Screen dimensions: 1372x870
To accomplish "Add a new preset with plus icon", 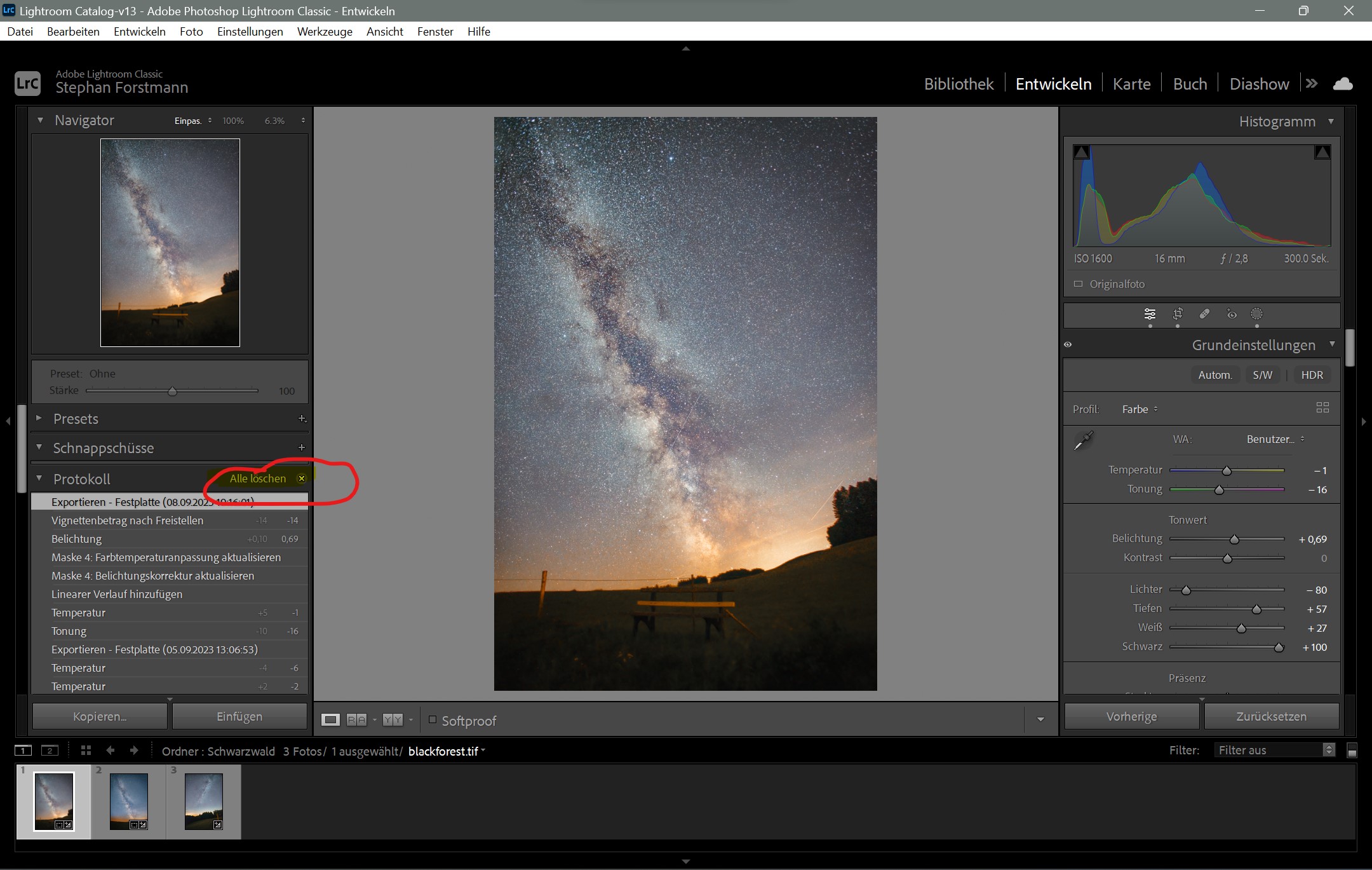I will pos(302,418).
